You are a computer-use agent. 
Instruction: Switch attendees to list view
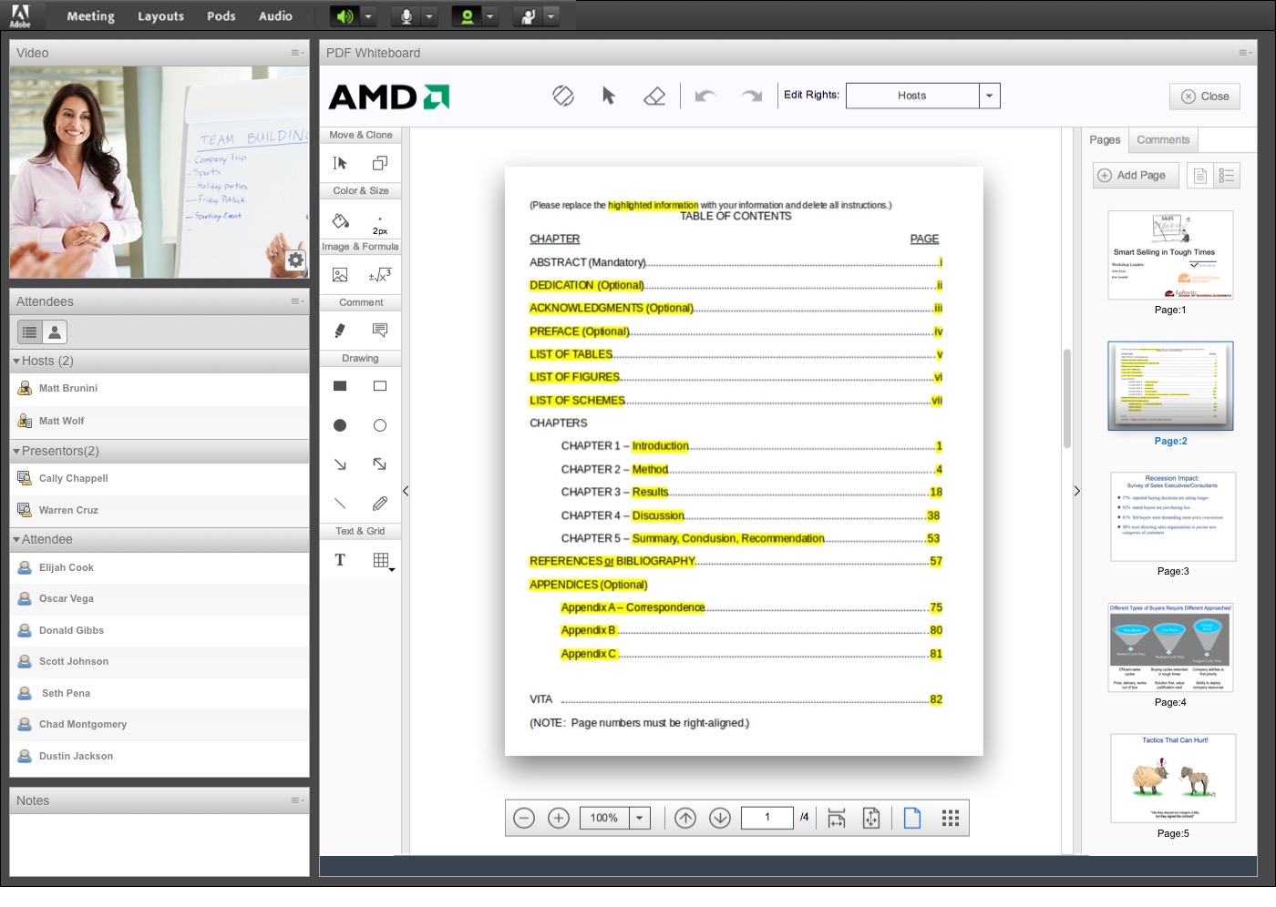coord(29,332)
